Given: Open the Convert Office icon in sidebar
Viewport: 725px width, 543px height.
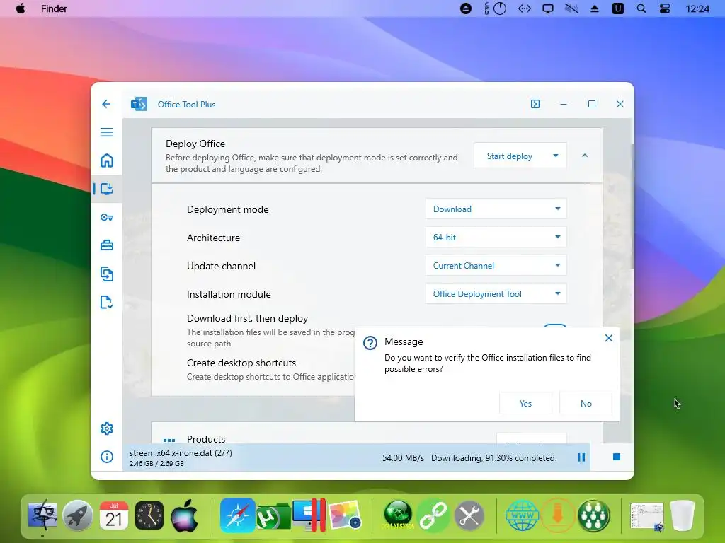Looking at the screenshot, I should [107, 274].
